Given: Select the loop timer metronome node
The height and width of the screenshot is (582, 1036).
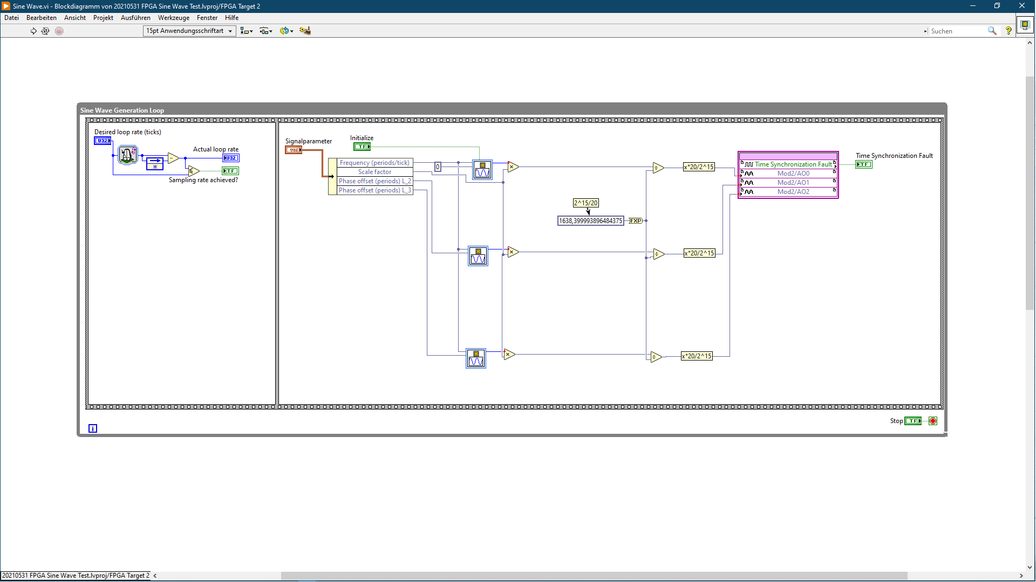Looking at the screenshot, I should 127,155.
